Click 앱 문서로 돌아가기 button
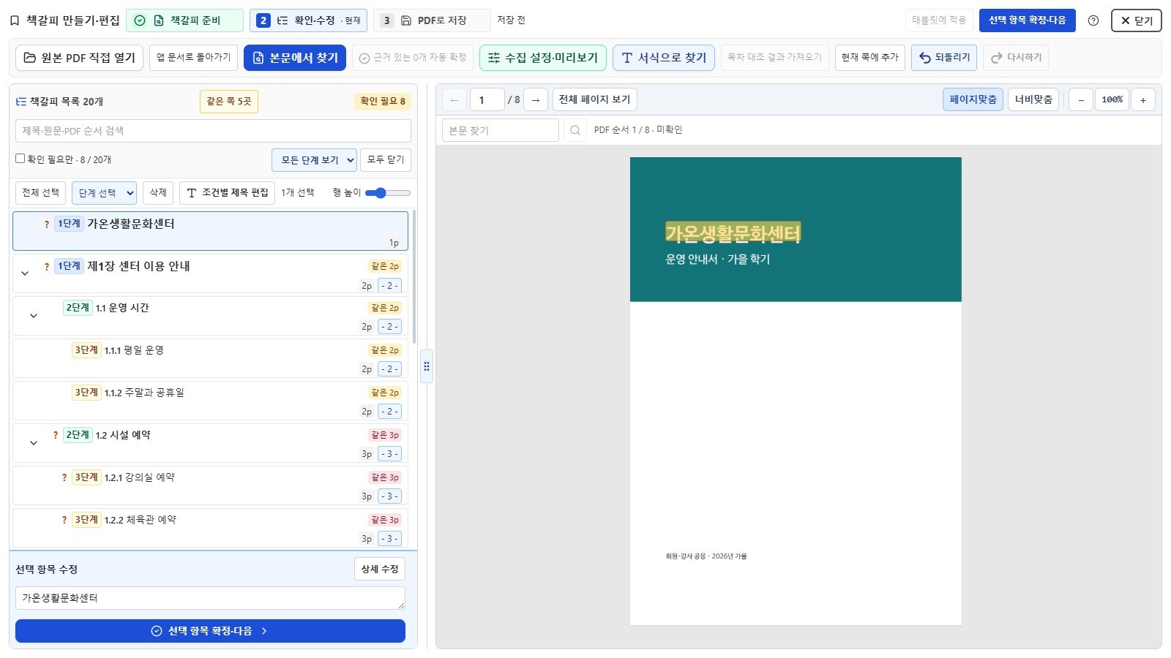Screen dimensions: 1171x658 click(x=193, y=58)
